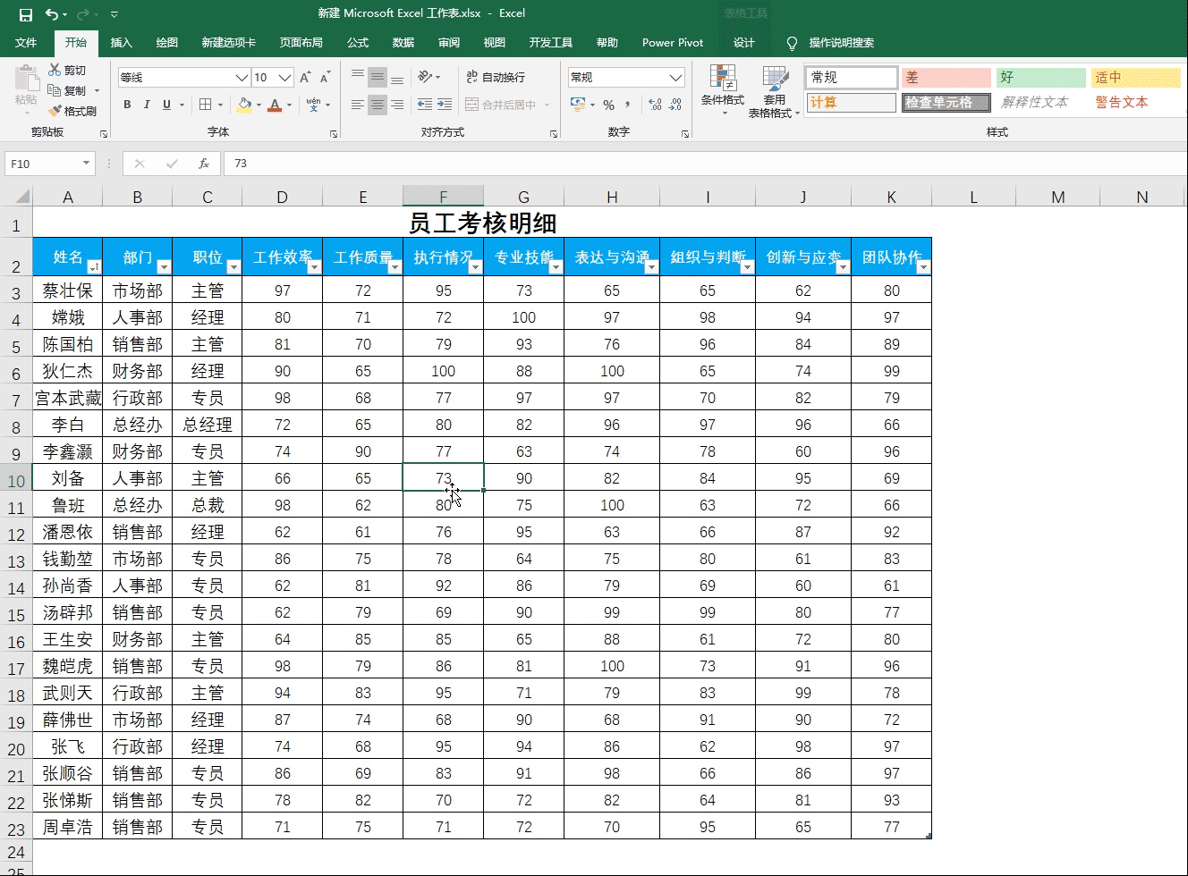Toggle align text right
This screenshot has width=1188, height=876.
tap(397, 105)
